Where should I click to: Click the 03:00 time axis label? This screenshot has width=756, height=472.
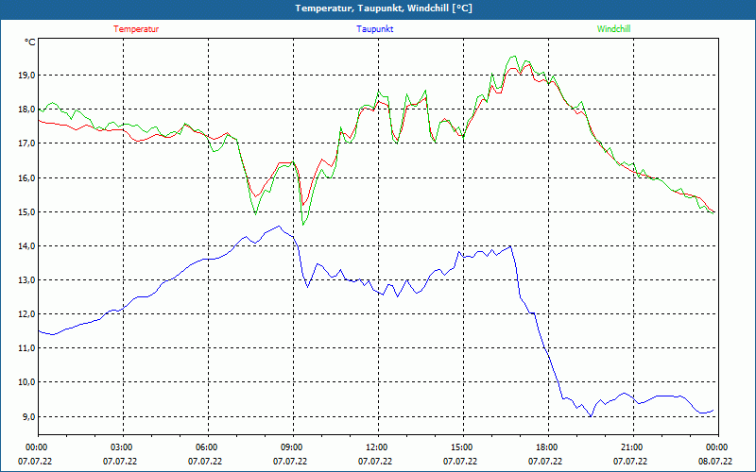[123, 447]
